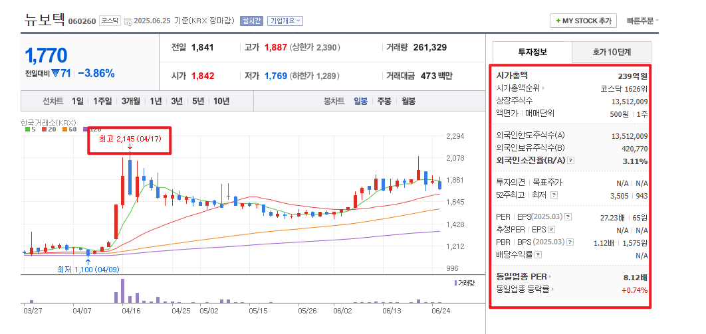The width and height of the screenshot is (706, 334).
Task: Click the 최저 1,100 (04/09) chart label
Action: click(x=88, y=270)
